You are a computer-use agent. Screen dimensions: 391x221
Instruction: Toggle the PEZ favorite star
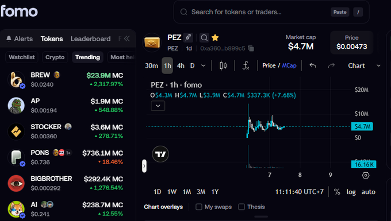click(x=215, y=37)
